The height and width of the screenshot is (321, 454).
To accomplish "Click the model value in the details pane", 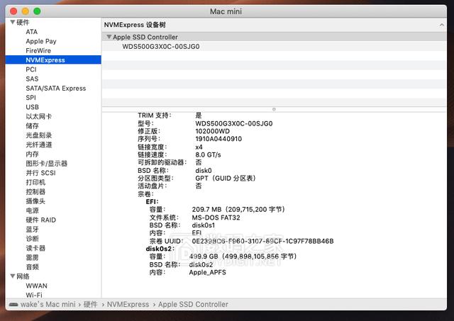I will click(234, 123).
